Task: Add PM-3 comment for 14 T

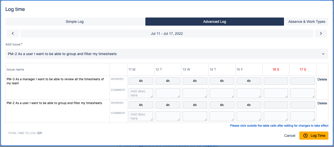Action: pos(222,93)
